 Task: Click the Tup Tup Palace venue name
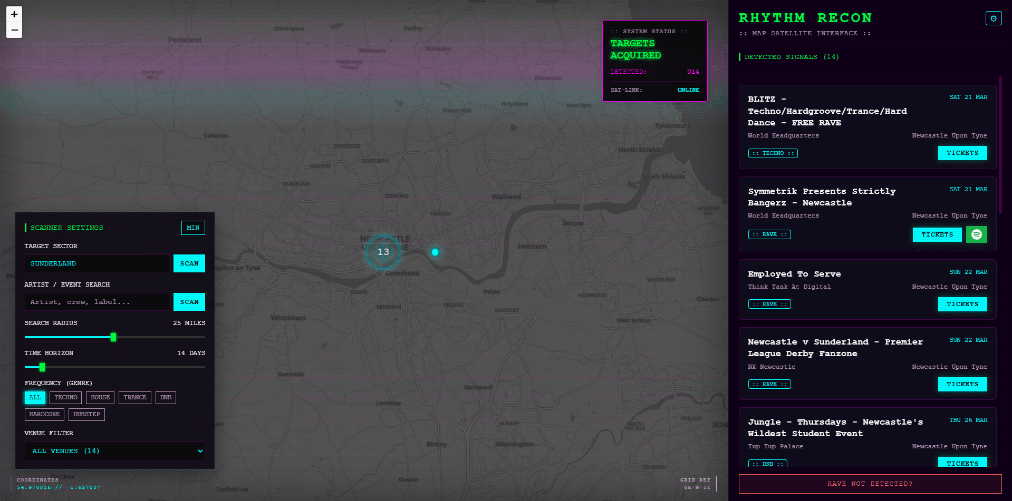pos(776,446)
